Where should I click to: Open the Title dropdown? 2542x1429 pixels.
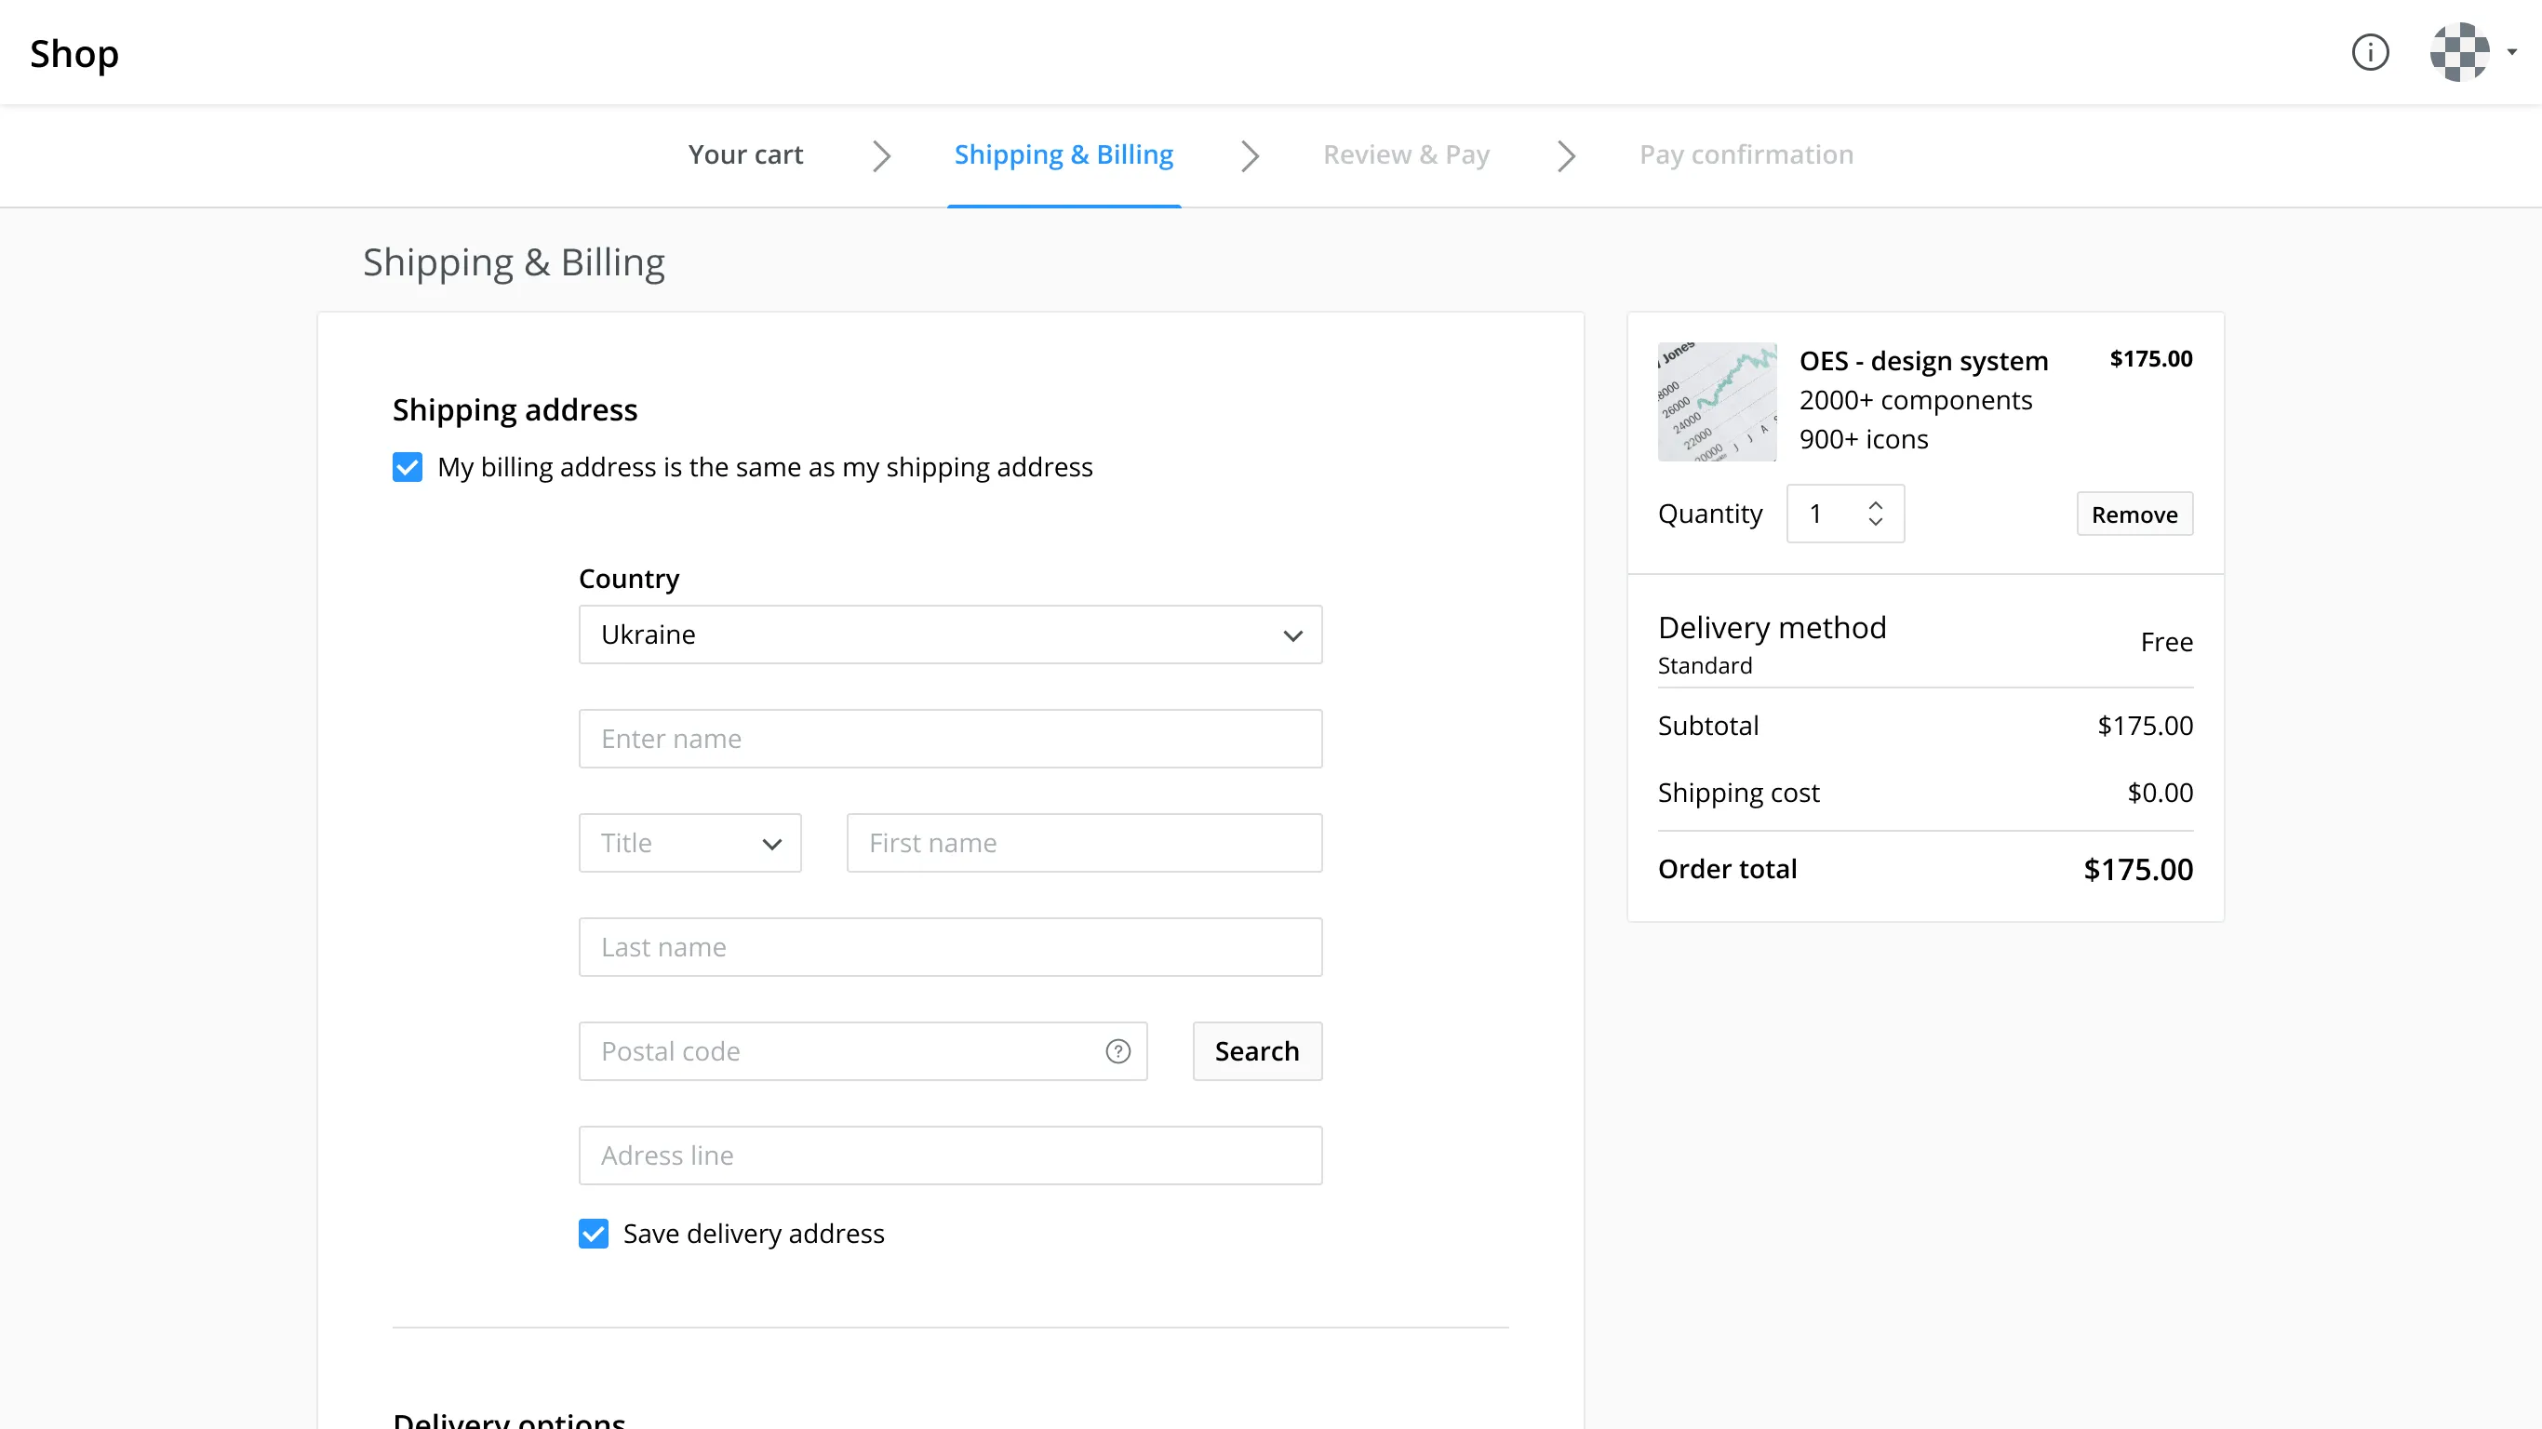pyautogui.click(x=689, y=843)
